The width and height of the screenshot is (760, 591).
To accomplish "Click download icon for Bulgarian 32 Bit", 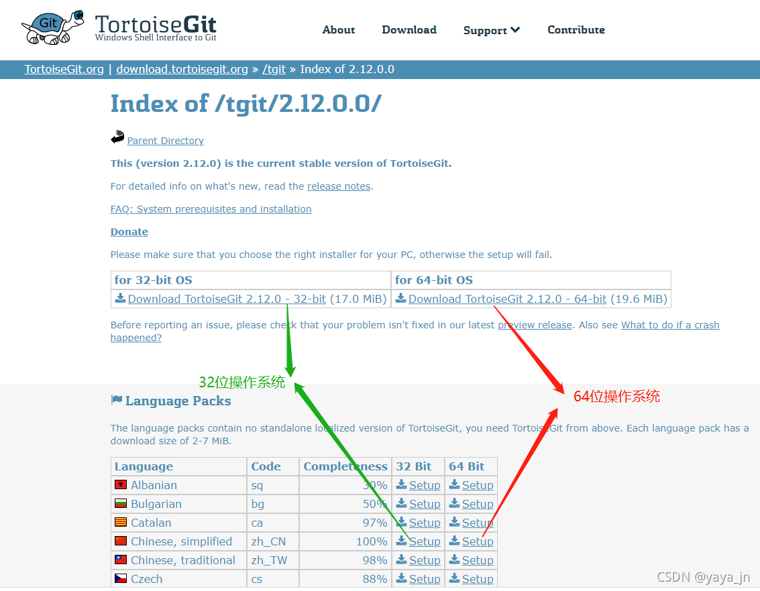I will 401,503.
